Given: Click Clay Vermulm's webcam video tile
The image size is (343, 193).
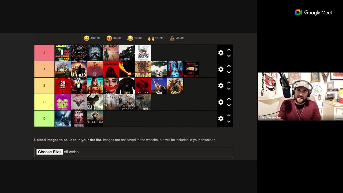Looking at the screenshot, I should coord(300,96).
